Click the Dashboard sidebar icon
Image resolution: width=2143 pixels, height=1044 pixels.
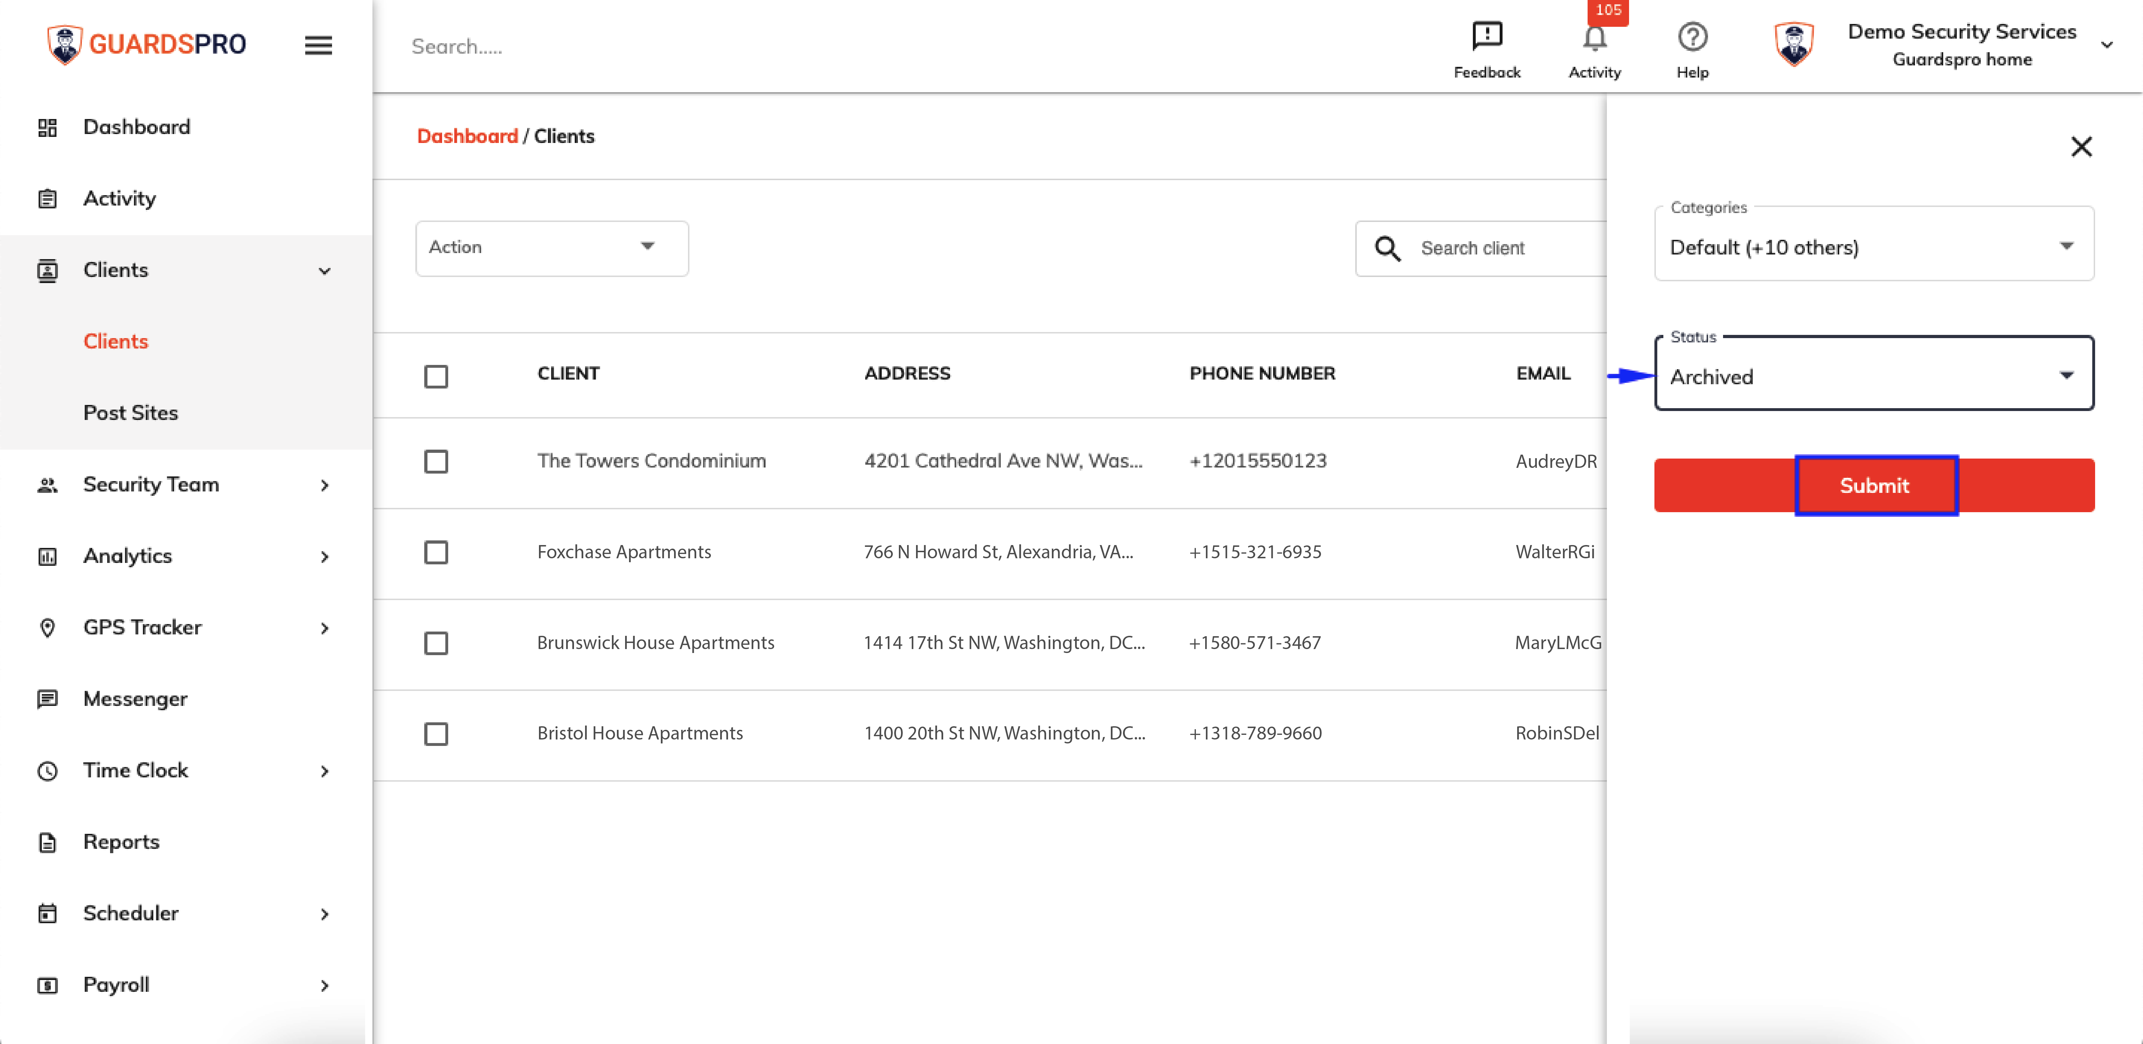click(x=48, y=127)
